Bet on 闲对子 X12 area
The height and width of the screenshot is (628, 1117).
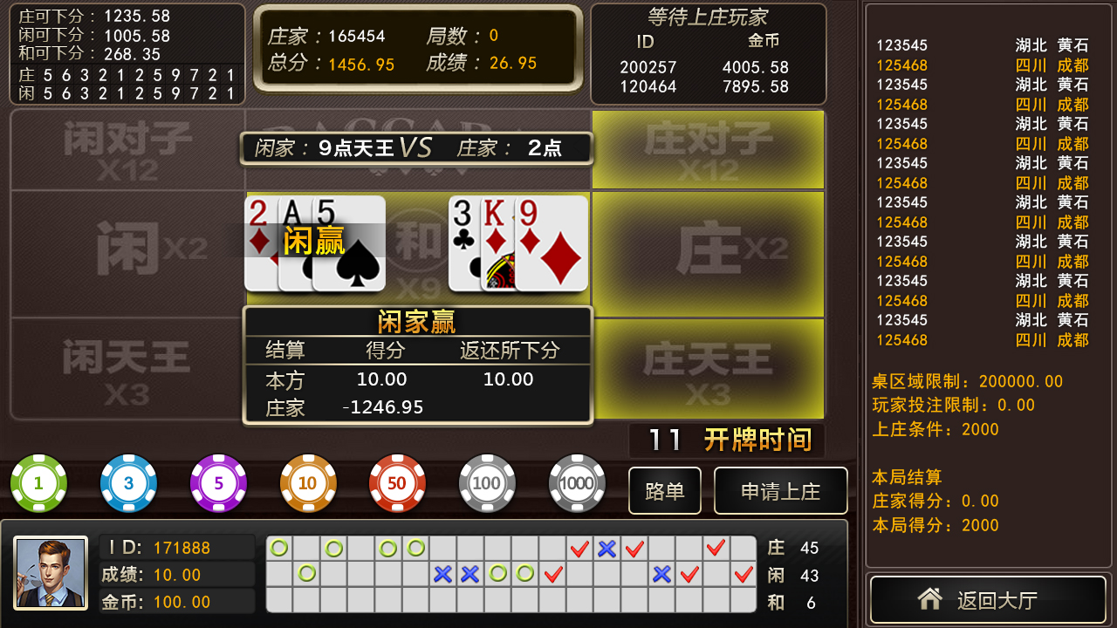coord(127,150)
